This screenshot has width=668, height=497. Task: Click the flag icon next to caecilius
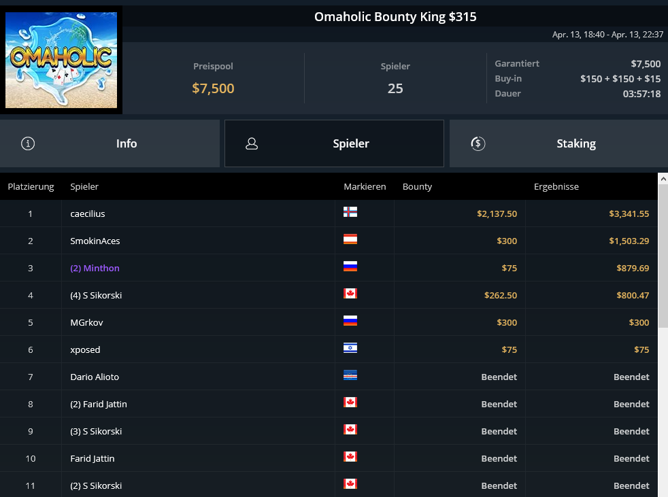pos(350,213)
